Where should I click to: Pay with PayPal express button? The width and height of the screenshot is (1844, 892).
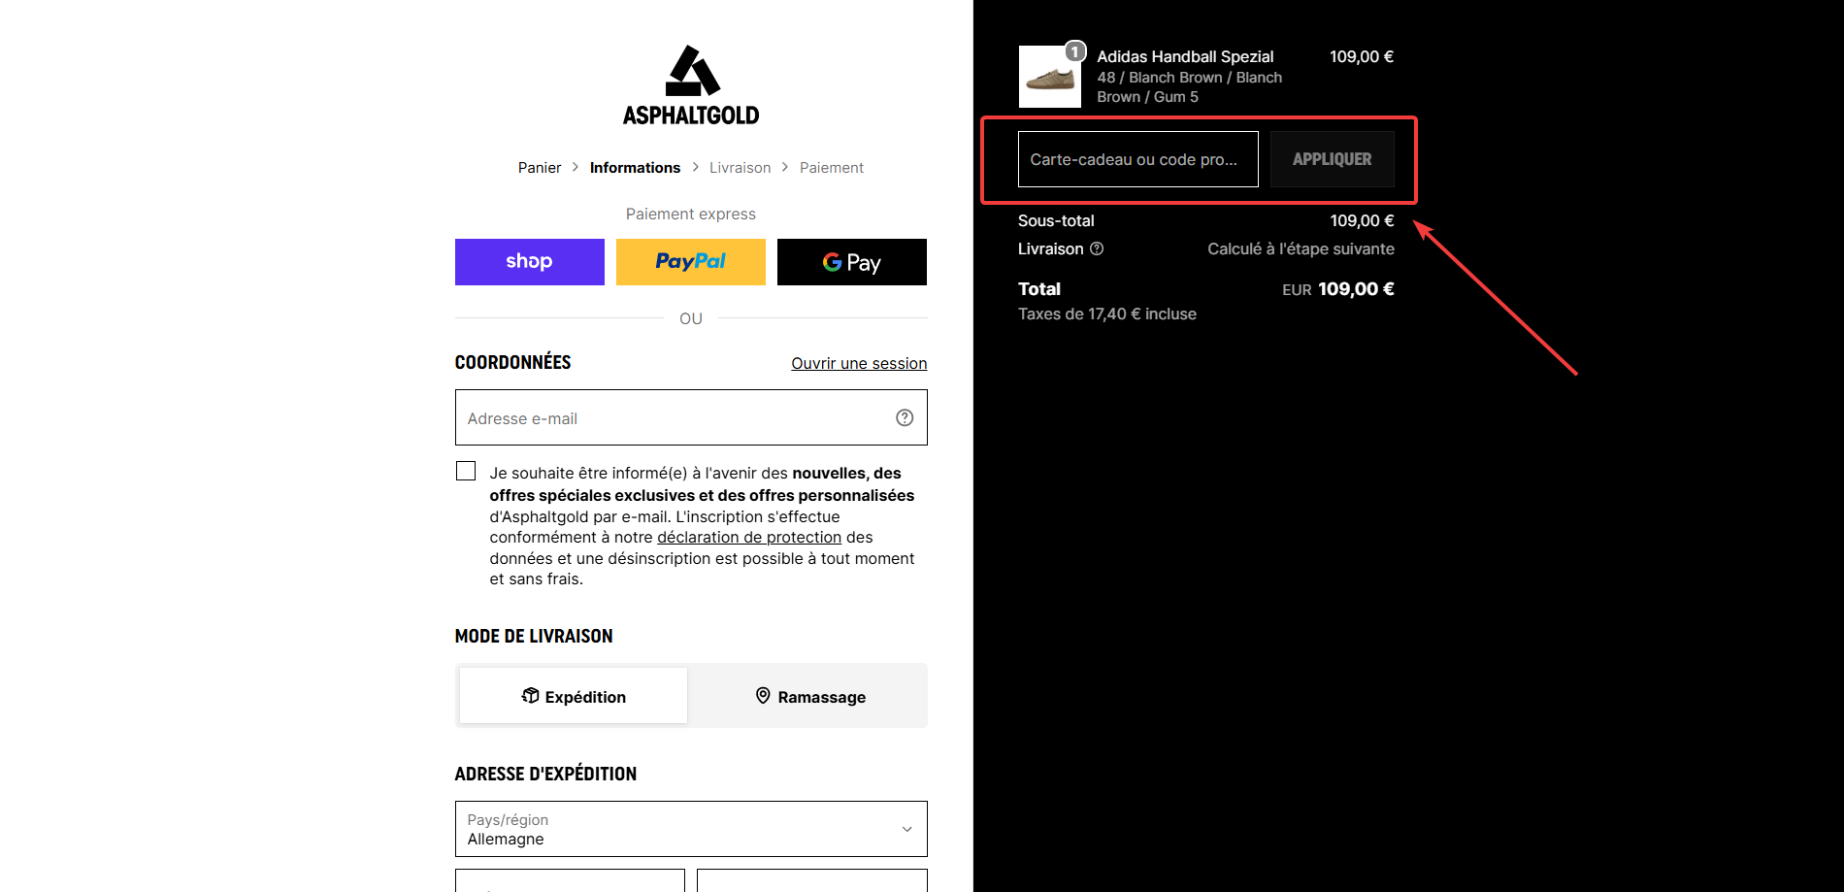pyautogui.click(x=691, y=262)
